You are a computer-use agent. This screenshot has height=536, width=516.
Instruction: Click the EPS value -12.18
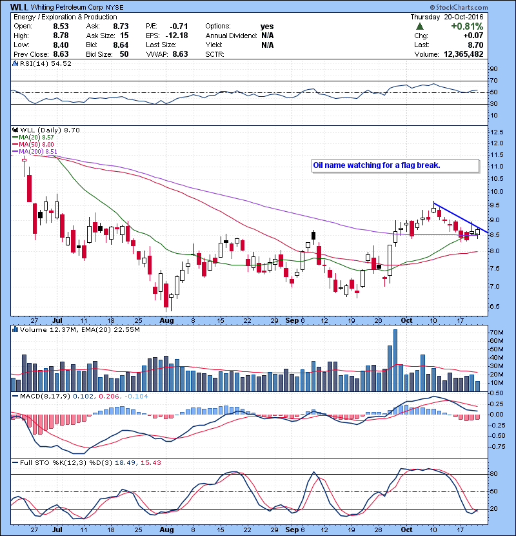click(177, 36)
